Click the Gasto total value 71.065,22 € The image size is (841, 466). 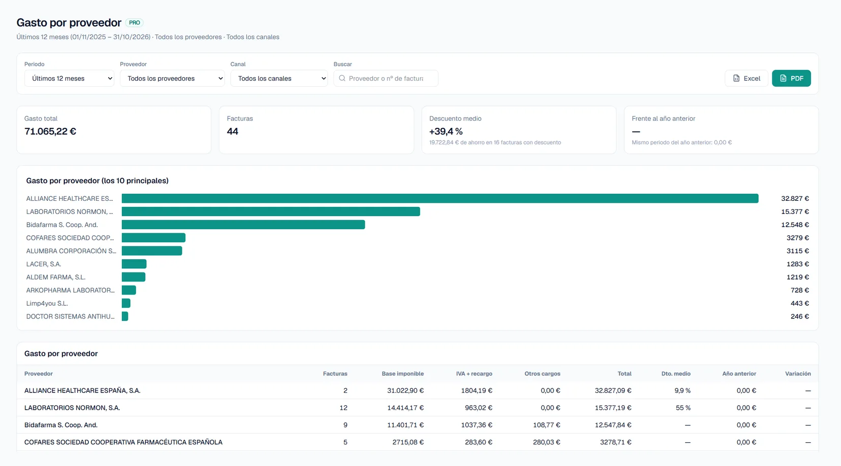[50, 131]
